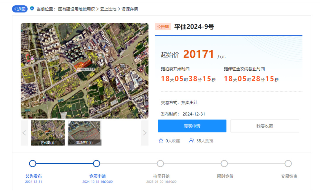The width and height of the screenshot is (320, 193).
Task: Select the 区位图(1) thumbnail
Action: 47,133
